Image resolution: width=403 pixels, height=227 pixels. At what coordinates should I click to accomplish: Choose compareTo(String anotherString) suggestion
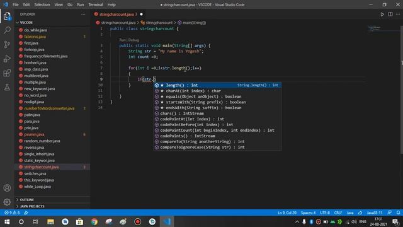pyautogui.click(x=217, y=141)
